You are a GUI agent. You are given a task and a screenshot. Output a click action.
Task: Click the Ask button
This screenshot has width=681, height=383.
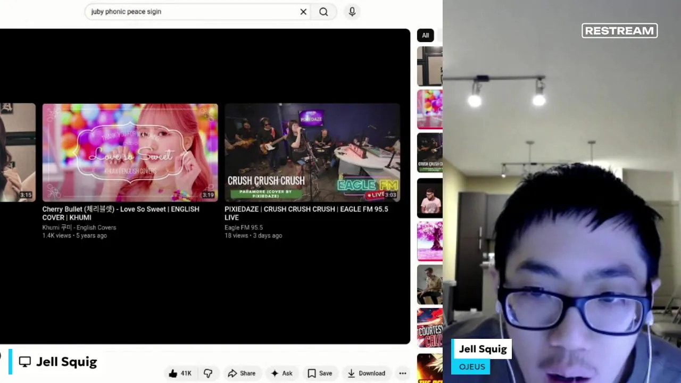[281, 373]
